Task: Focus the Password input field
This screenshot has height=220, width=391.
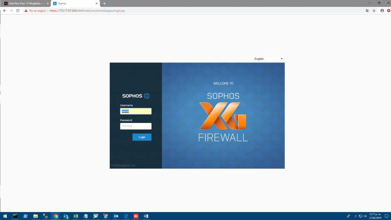Action: click(x=136, y=126)
